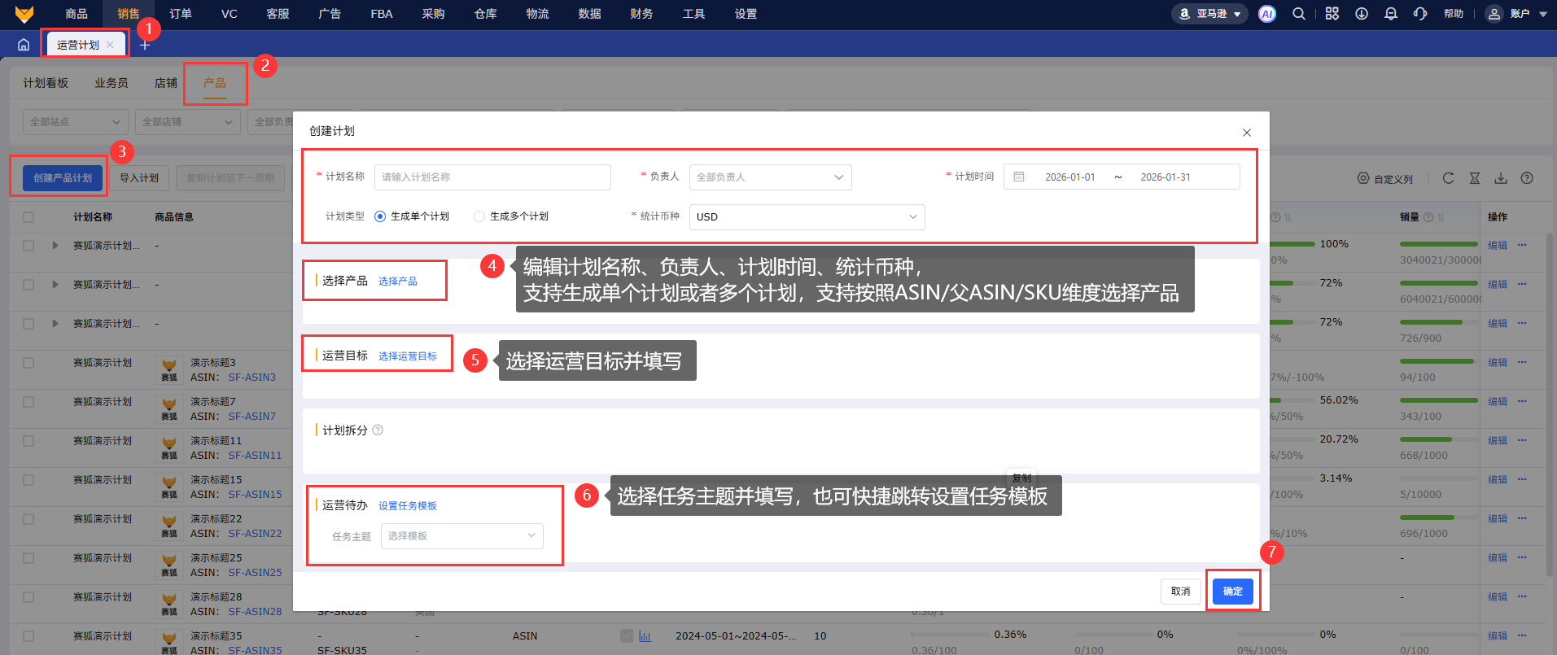1557x655 pixels.
Task: Open the 帮助 help link
Action: 1454,14
